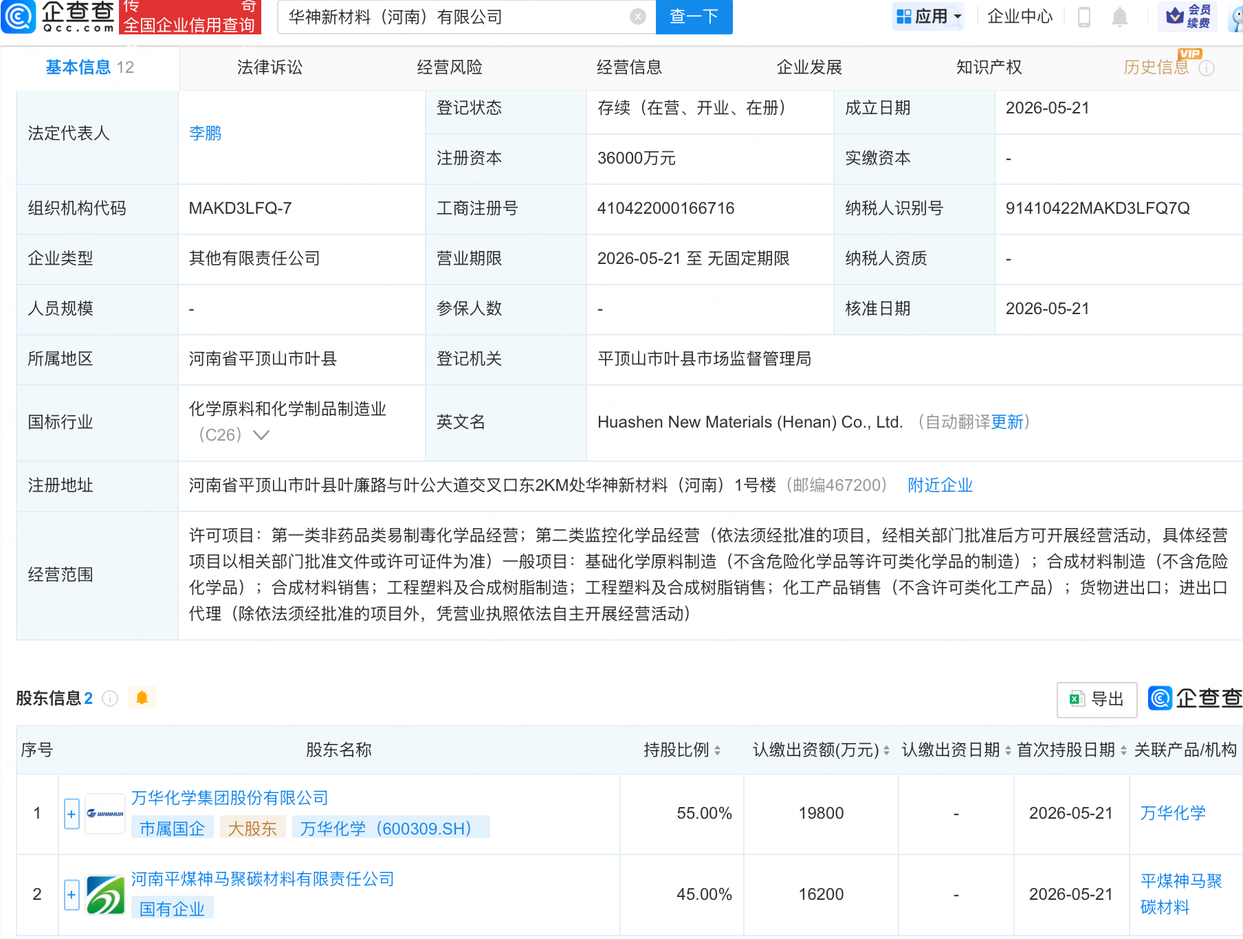Click the 市属国企 tag
Image resolution: width=1243 pixels, height=939 pixels.
[172, 828]
